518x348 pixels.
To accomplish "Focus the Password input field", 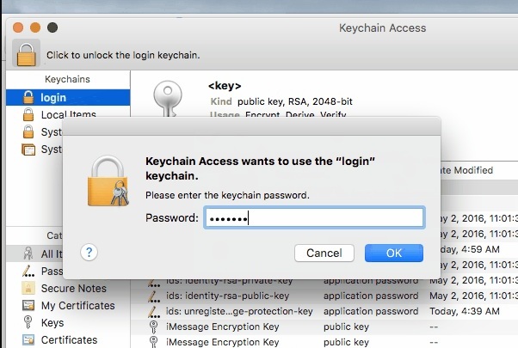I will (x=314, y=217).
